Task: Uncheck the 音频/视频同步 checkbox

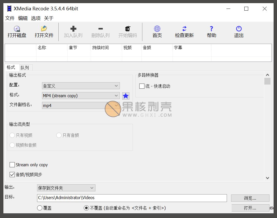Action: (12, 174)
